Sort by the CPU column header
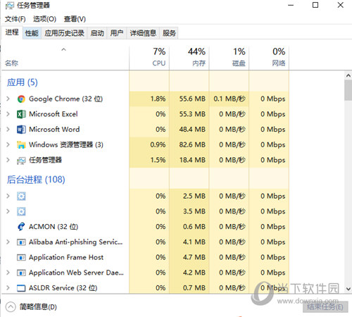 click(x=149, y=58)
